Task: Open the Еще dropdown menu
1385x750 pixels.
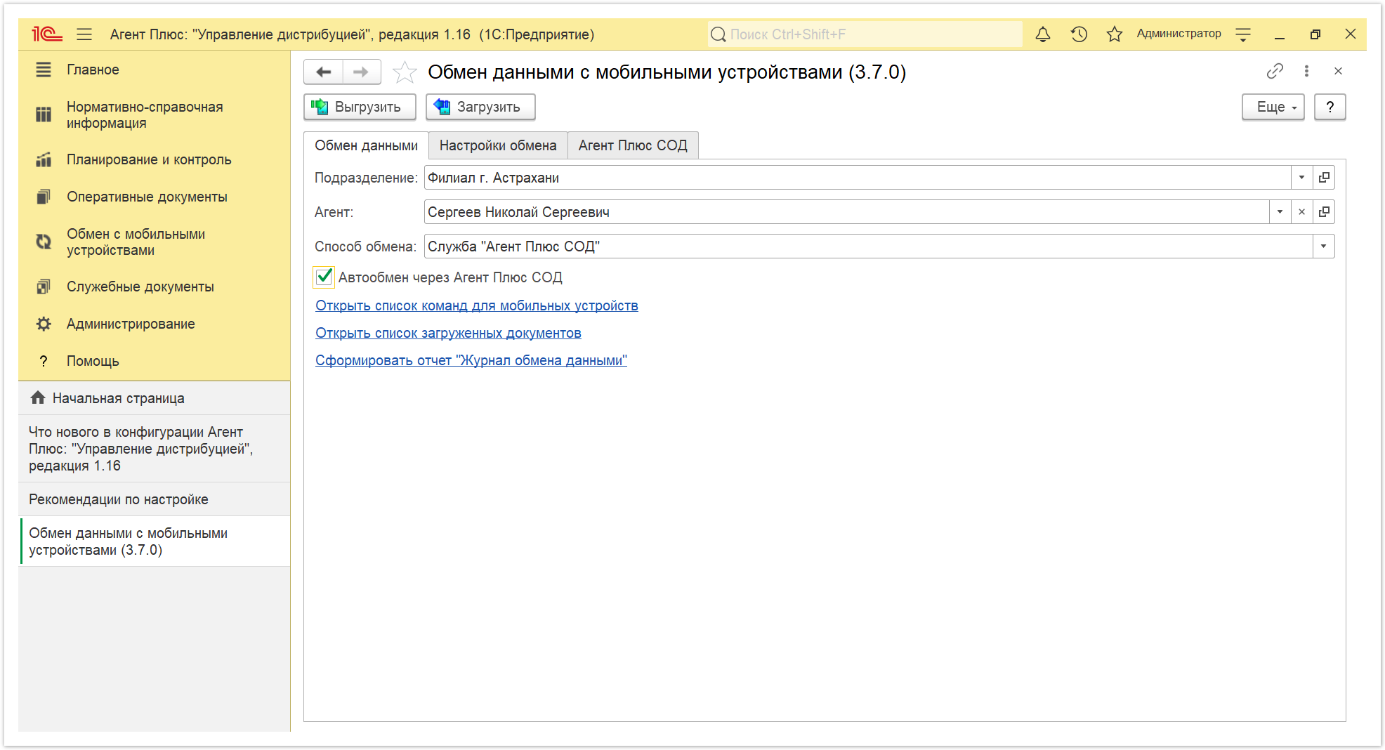Action: click(1273, 107)
